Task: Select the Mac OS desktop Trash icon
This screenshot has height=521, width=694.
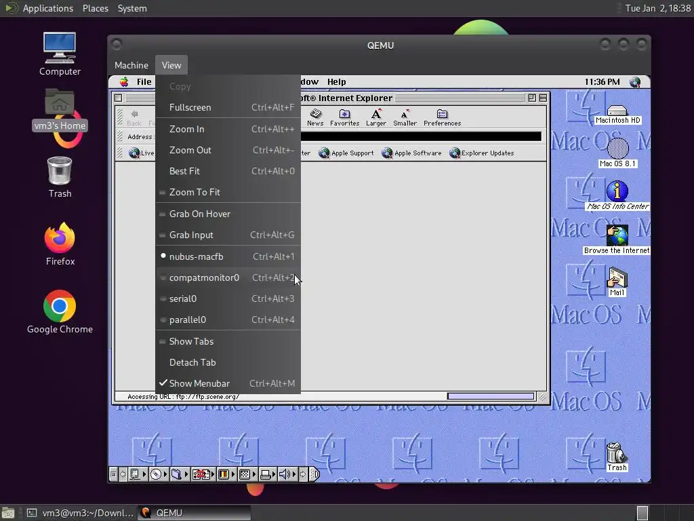Action: click(616, 457)
